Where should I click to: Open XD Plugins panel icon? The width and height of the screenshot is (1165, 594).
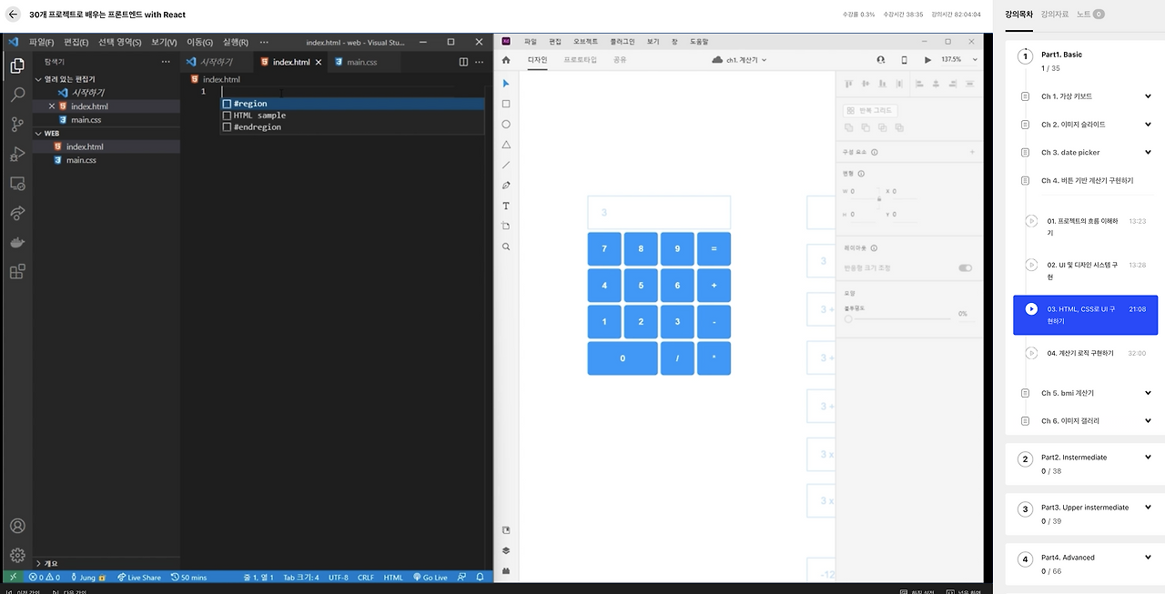click(506, 571)
